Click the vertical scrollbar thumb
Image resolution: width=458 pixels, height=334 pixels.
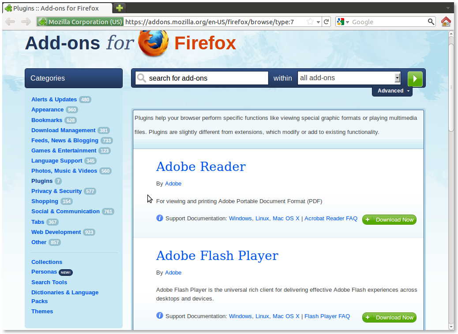[451, 87]
